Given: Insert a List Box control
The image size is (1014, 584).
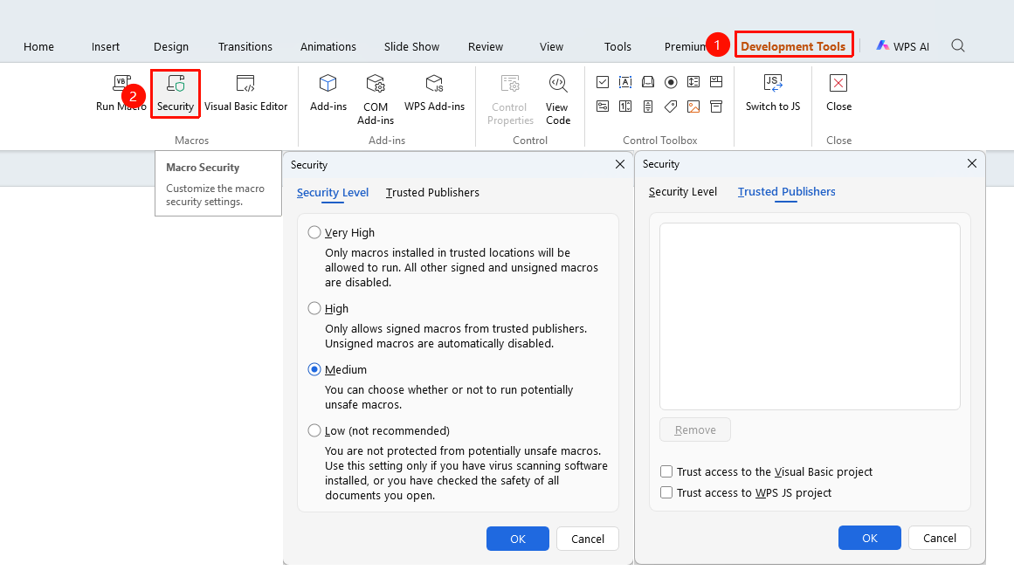Looking at the screenshot, I should pyautogui.click(x=693, y=82).
